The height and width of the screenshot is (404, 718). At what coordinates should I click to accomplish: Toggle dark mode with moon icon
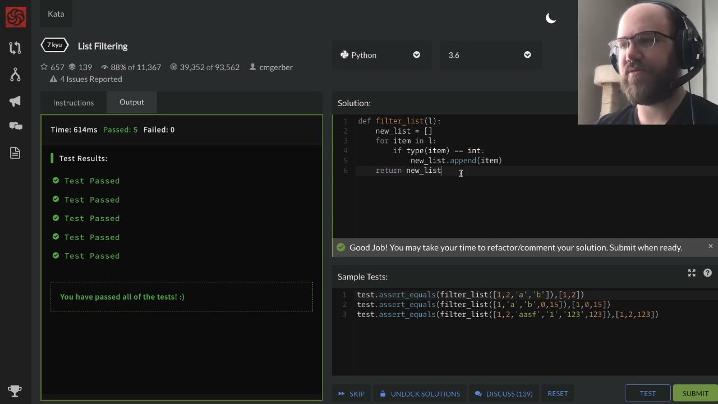550,19
